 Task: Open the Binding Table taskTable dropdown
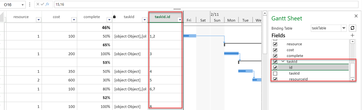[344, 28]
